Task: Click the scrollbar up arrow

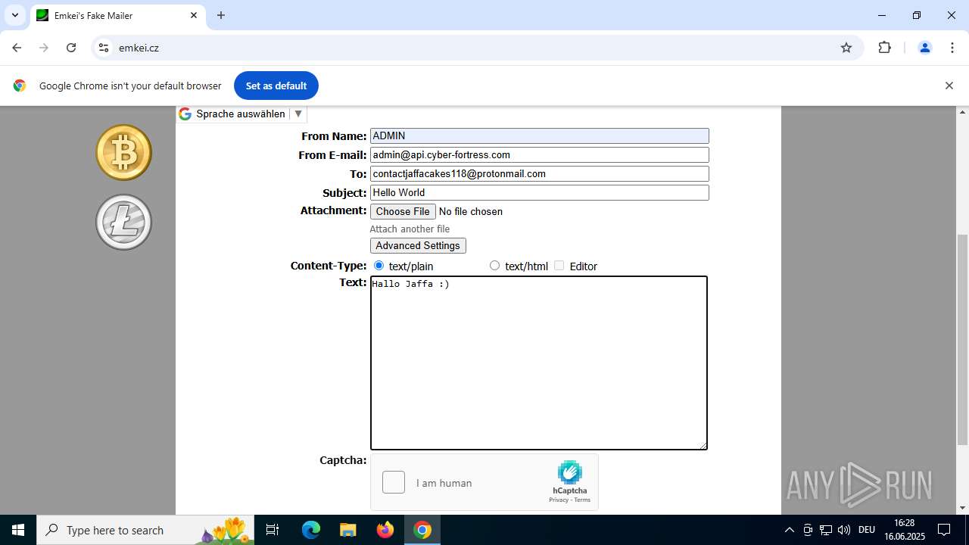Action: click(x=962, y=113)
